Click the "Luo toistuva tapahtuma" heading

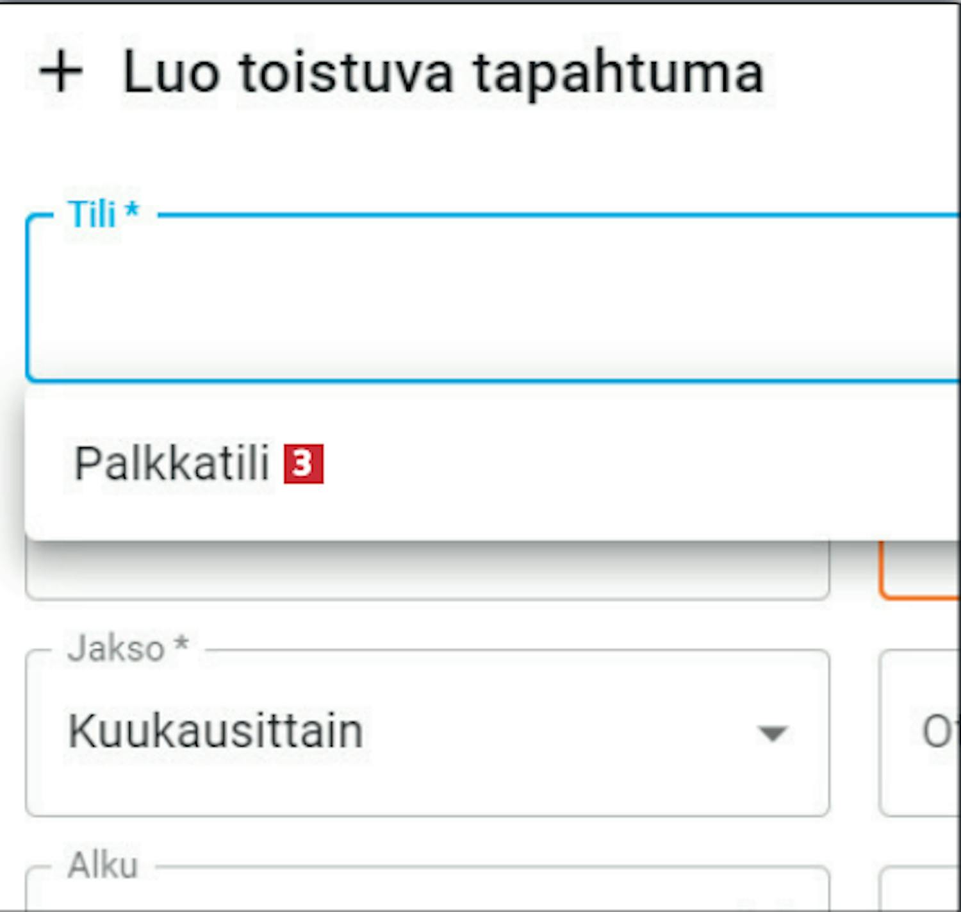click(x=442, y=72)
